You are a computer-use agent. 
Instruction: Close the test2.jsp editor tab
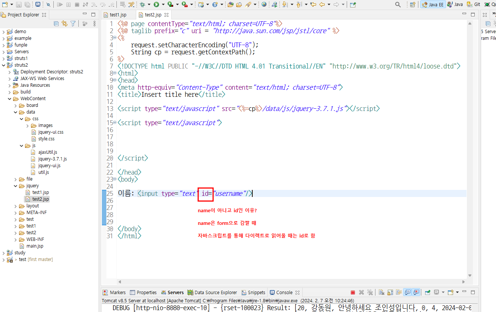(166, 15)
